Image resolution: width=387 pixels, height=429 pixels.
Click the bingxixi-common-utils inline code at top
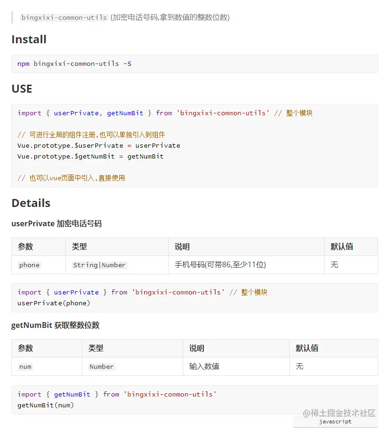(x=64, y=17)
